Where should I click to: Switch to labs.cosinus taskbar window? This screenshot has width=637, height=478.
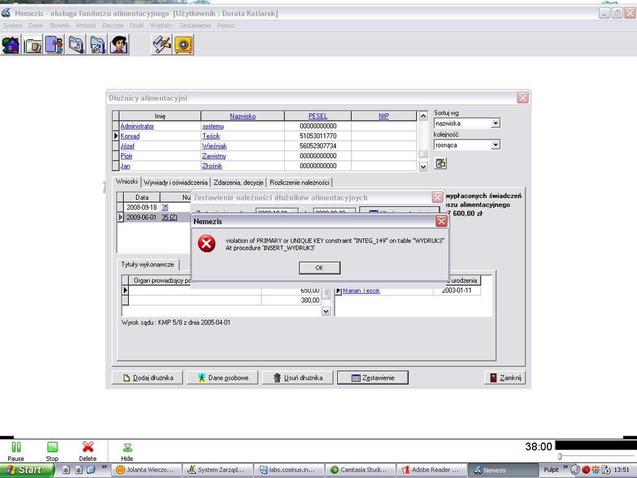click(x=289, y=470)
